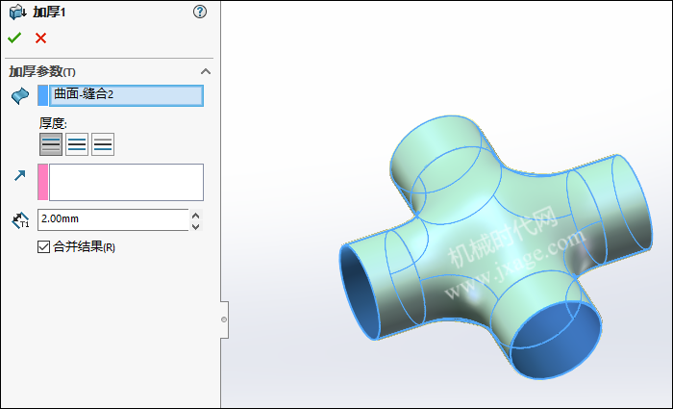Toggle the 合并结果 checkbox
Image resolution: width=673 pixels, height=409 pixels.
point(44,246)
